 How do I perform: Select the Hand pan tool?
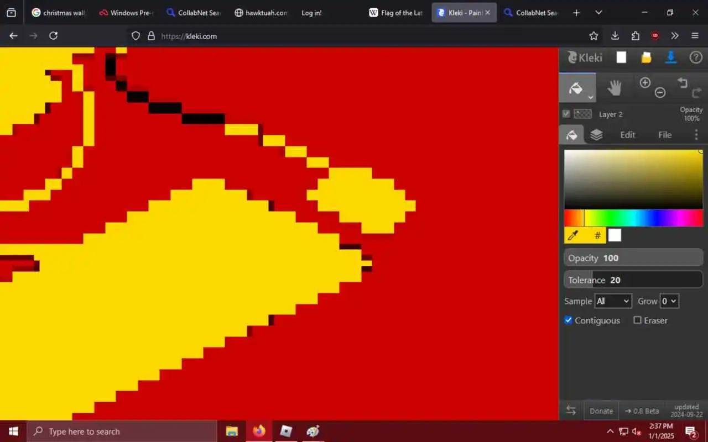tap(615, 88)
